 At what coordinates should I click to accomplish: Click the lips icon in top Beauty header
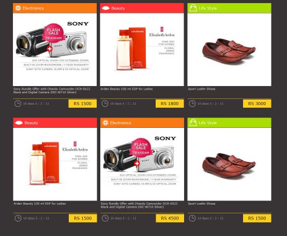pyautogui.click(x=105, y=8)
